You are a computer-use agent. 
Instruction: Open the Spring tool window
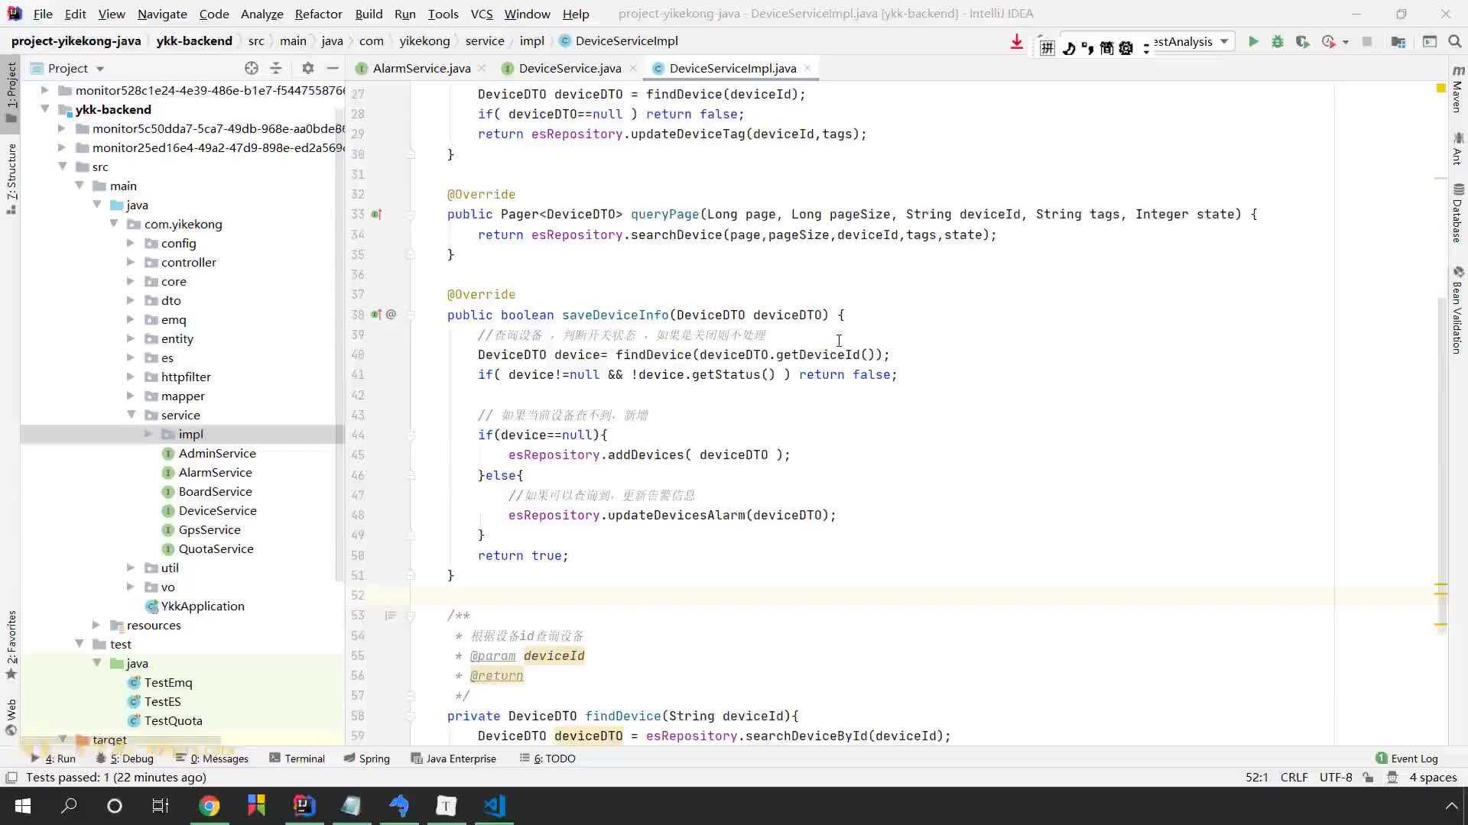(367, 759)
